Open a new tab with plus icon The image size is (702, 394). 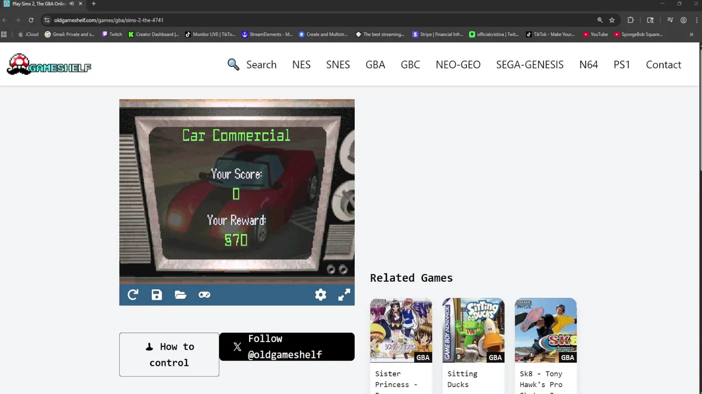point(93,4)
